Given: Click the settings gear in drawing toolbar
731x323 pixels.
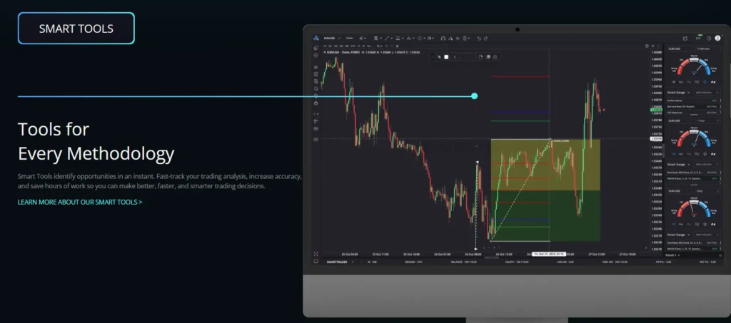Looking at the screenshot, I should tap(495, 57).
